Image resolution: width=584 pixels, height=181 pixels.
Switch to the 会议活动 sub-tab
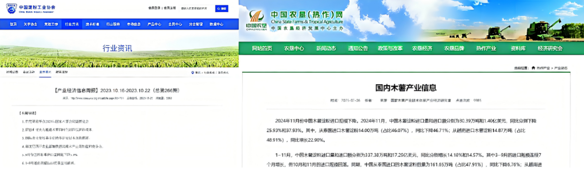tap(29, 72)
